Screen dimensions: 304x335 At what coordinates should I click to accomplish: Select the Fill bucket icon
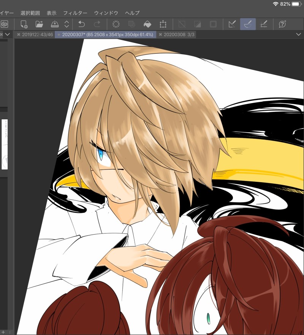point(147,24)
